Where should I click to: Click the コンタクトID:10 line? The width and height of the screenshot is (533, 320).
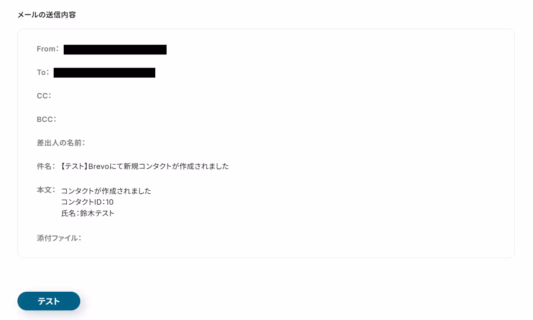coord(87,202)
